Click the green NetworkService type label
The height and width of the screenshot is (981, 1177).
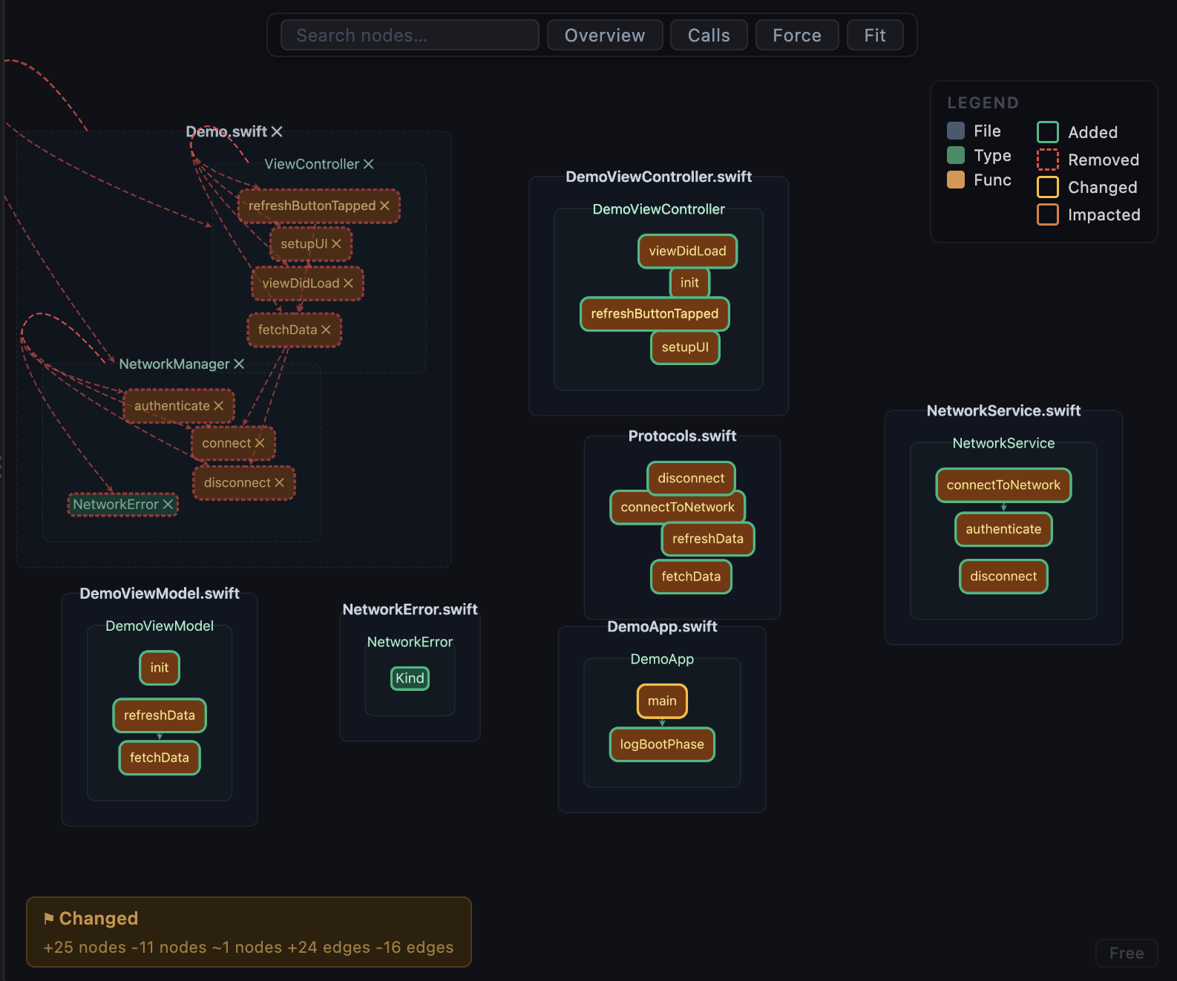[1003, 444]
